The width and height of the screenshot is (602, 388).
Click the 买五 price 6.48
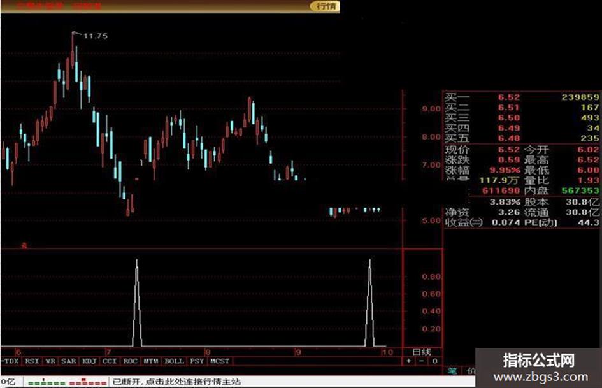click(x=509, y=138)
